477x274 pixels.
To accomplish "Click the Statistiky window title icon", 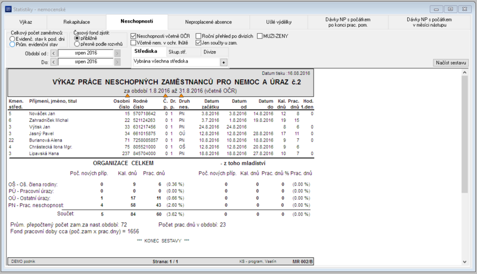I will click(x=8, y=10).
